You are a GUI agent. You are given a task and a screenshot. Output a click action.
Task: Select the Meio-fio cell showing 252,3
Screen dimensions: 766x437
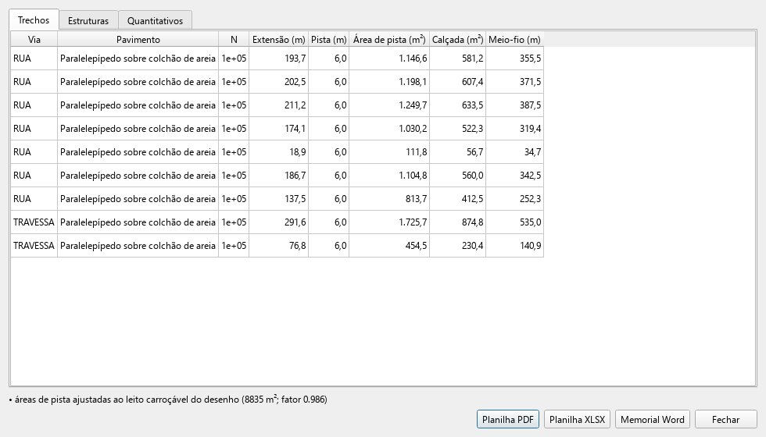514,198
